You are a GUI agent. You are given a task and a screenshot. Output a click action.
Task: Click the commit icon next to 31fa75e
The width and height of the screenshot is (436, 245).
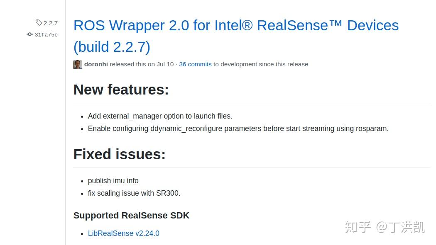click(x=29, y=34)
